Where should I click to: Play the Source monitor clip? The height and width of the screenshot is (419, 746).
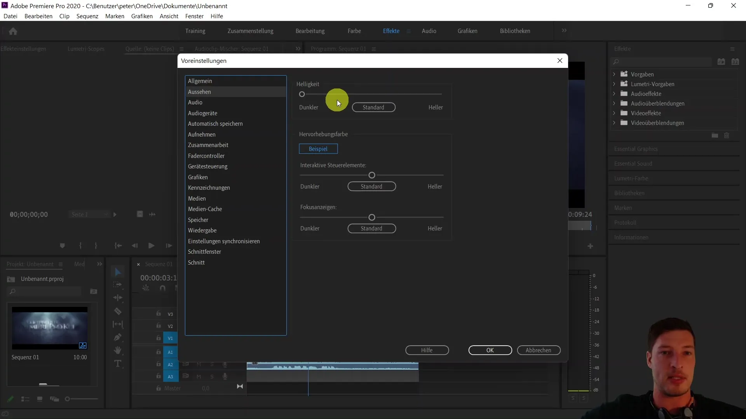[152, 246]
